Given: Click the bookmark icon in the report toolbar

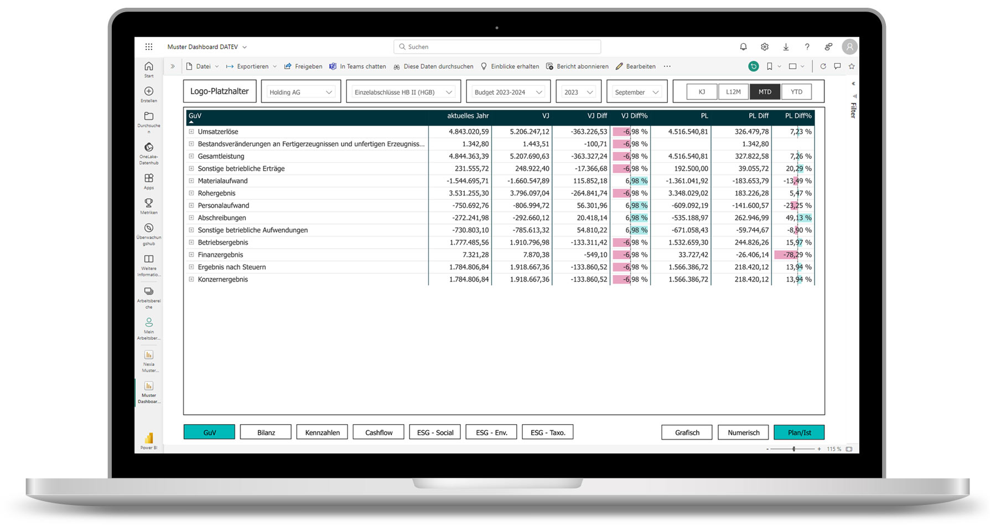Looking at the screenshot, I should [770, 66].
